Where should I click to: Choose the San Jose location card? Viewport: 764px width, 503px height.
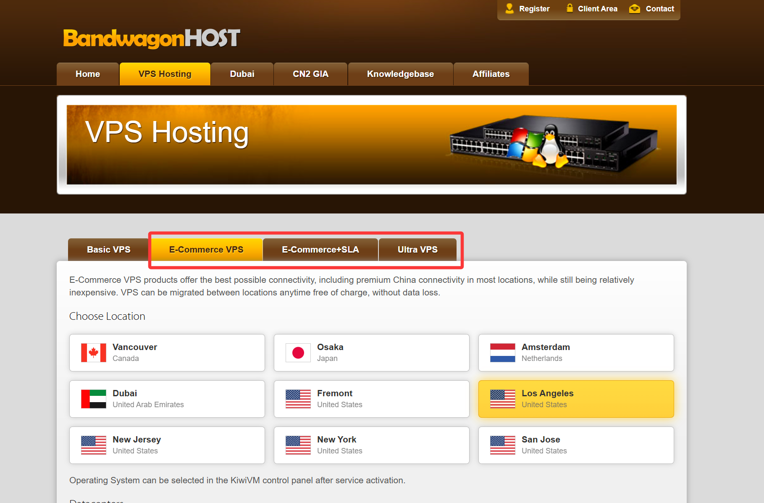576,445
